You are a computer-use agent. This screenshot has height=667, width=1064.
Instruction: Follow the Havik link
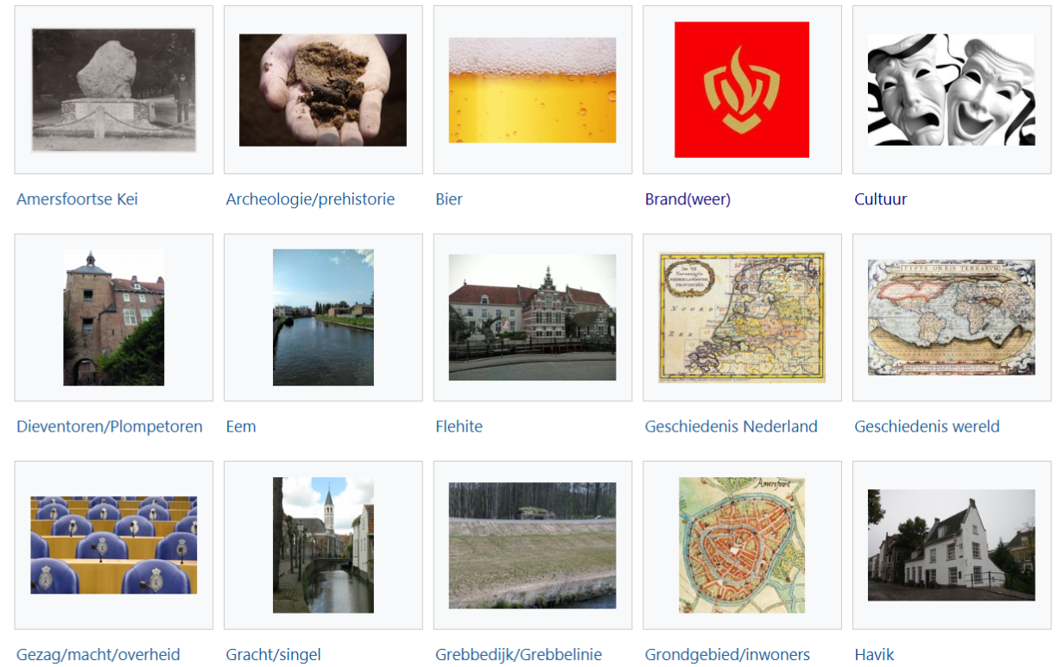(874, 655)
